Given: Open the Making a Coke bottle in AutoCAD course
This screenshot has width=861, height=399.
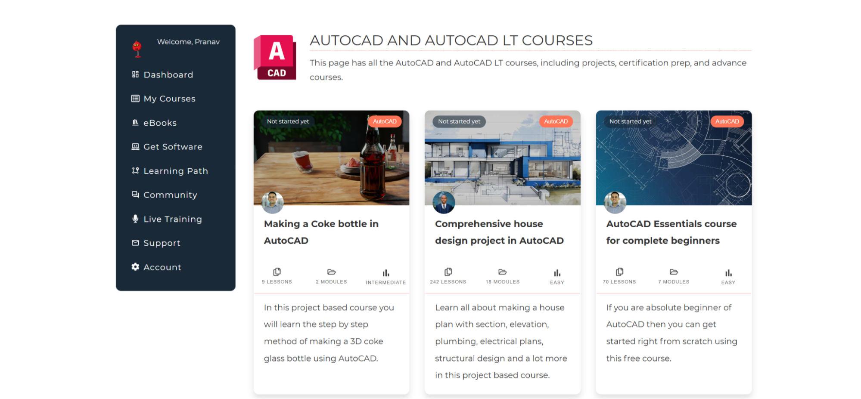Looking at the screenshot, I should tap(321, 232).
